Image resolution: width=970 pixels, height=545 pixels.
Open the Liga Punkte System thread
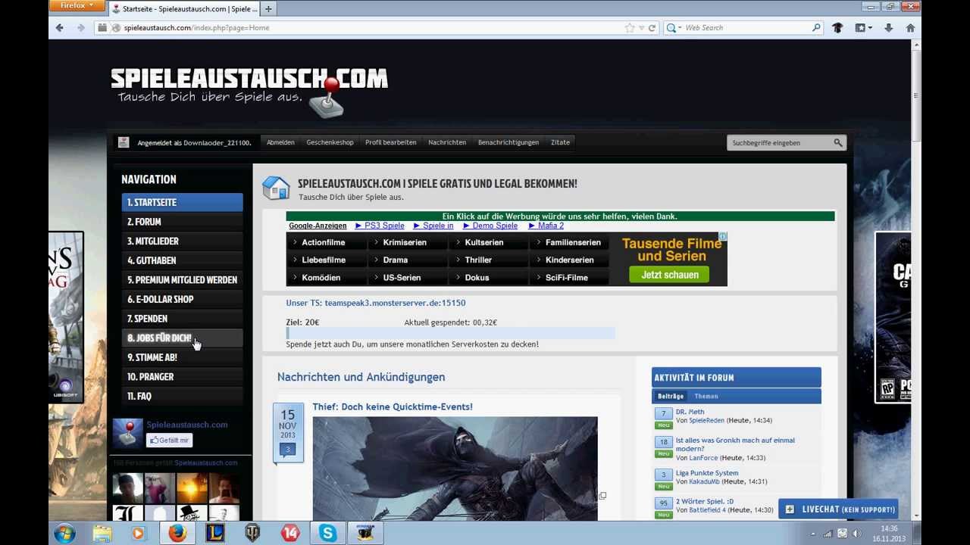pyautogui.click(x=707, y=473)
